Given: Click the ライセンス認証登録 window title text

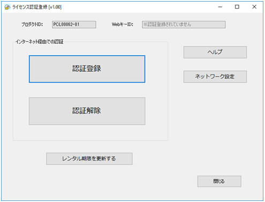Looking at the screenshot, I should coord(37,7).
